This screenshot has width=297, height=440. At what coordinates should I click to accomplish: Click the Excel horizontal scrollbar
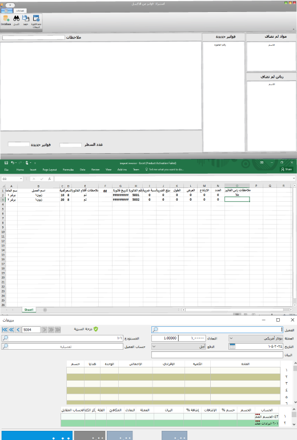pyautogui.click(x=234, y=310)
